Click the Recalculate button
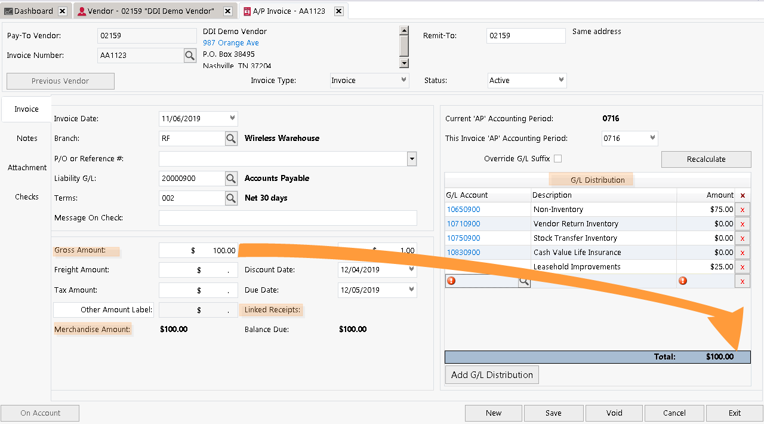The height and width of the screenshot is (424, 764). tap(706, 159)
